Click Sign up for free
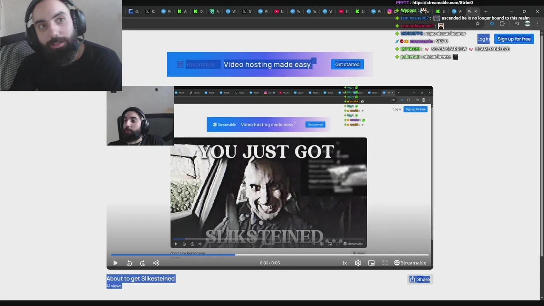Viewport: 544px width, 306px height. 514,39
